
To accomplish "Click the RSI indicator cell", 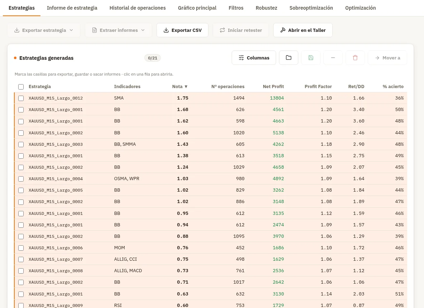I will pyautogui.click(x=118, y=305).
